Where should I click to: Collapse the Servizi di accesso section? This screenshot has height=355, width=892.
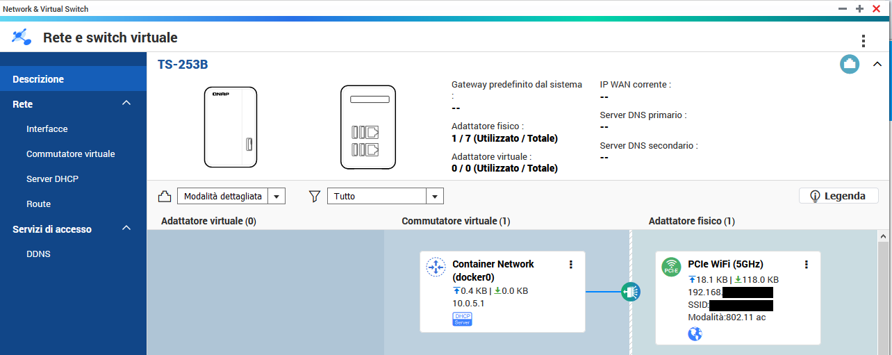pos(126,229)
